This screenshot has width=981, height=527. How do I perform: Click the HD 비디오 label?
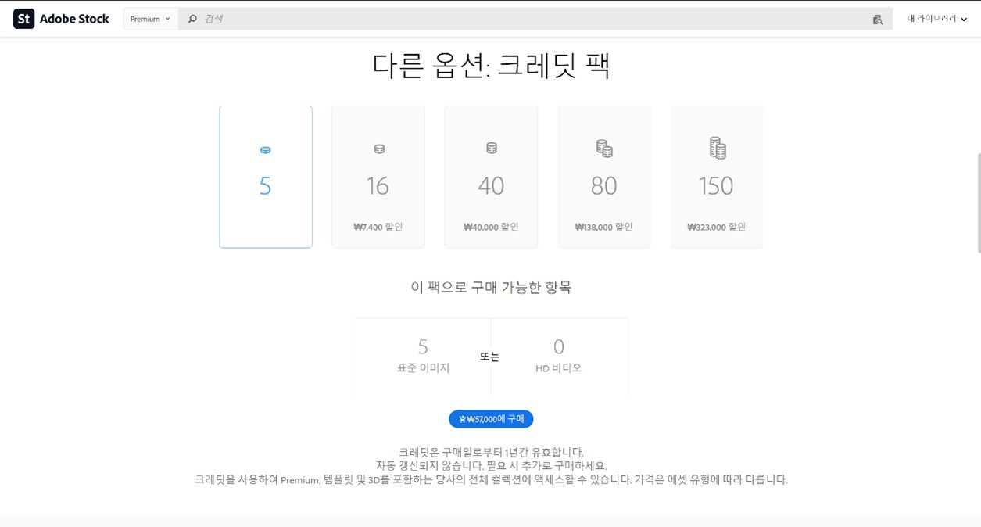(x=559, y=367)
